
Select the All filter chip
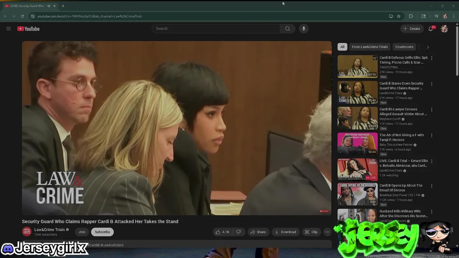[x=342, y=47]
